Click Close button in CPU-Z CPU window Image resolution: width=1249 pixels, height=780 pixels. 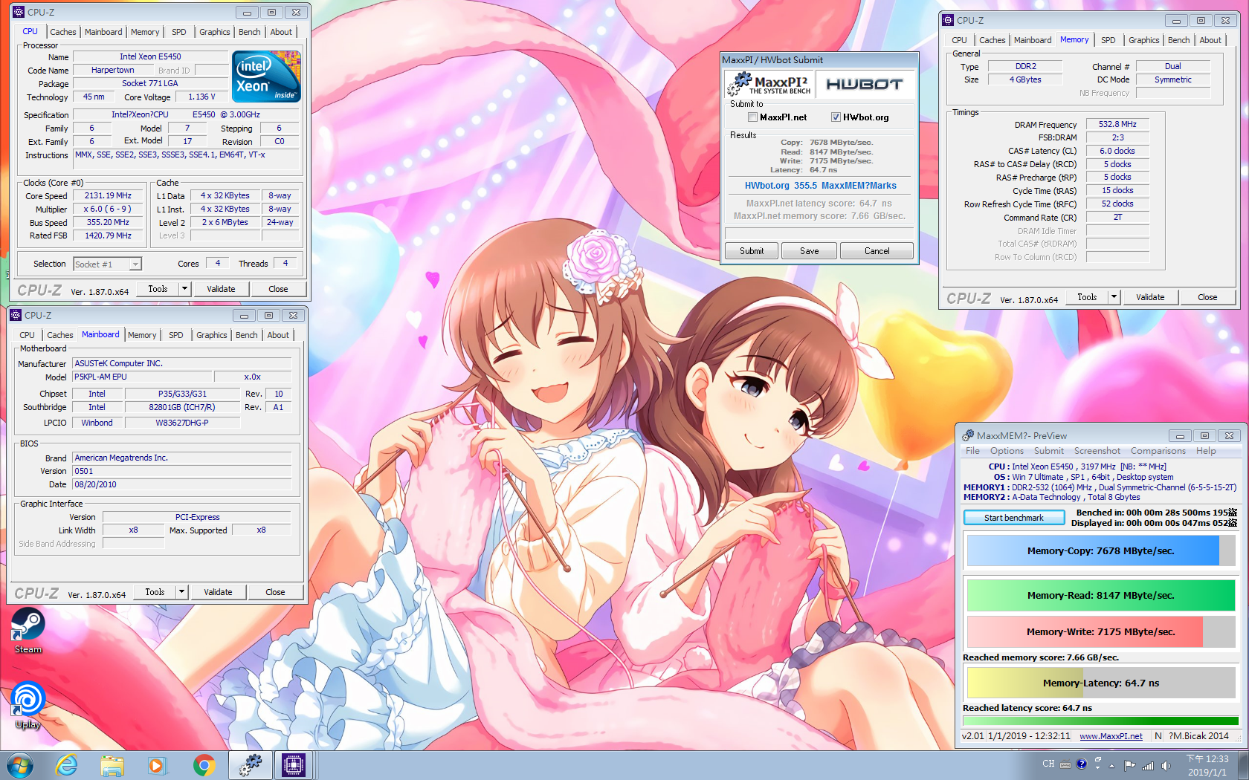(x=278, y=289)
